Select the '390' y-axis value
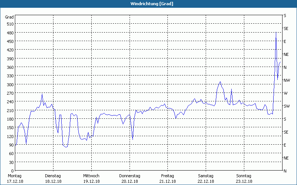The image size is (297, 185). (x=10, y=59)
